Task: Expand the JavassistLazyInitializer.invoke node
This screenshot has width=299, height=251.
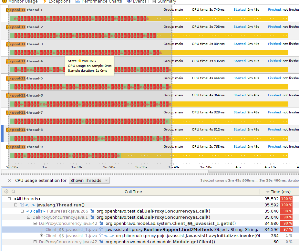Action: (x=42, y=236)
